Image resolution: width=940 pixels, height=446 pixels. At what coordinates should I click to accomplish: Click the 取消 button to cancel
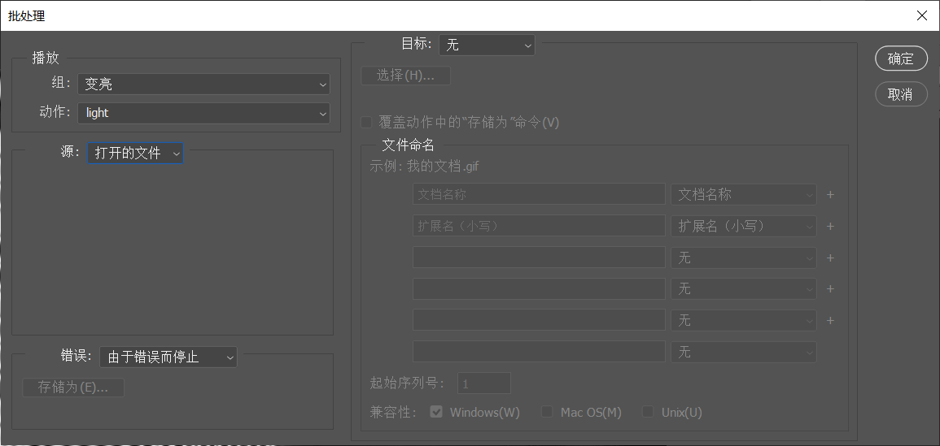click(x=901, y=94)
